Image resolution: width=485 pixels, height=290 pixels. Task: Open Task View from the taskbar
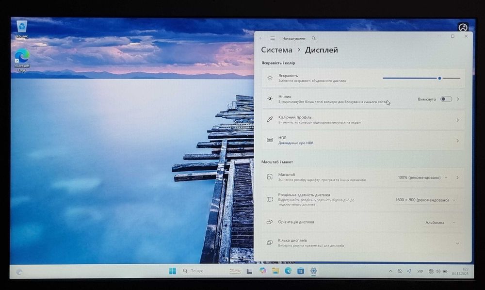[249, 271]
